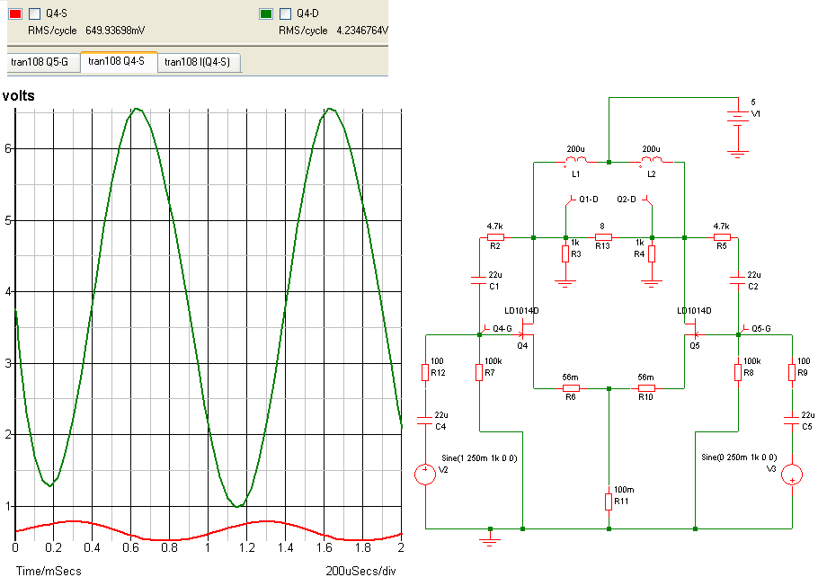Image resolution: width=818 pixels, height=586 pixels.
Task: Click the ground symbol below R3
Action: 565,283
